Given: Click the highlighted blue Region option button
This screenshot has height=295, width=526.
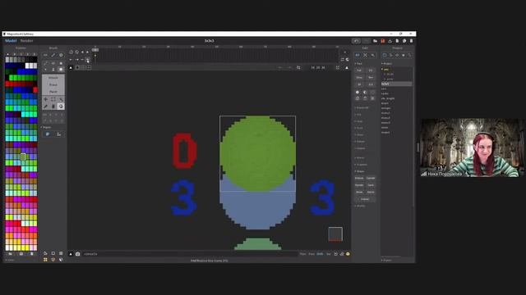Looking at the screenshot, I should (x=48, y=134).
